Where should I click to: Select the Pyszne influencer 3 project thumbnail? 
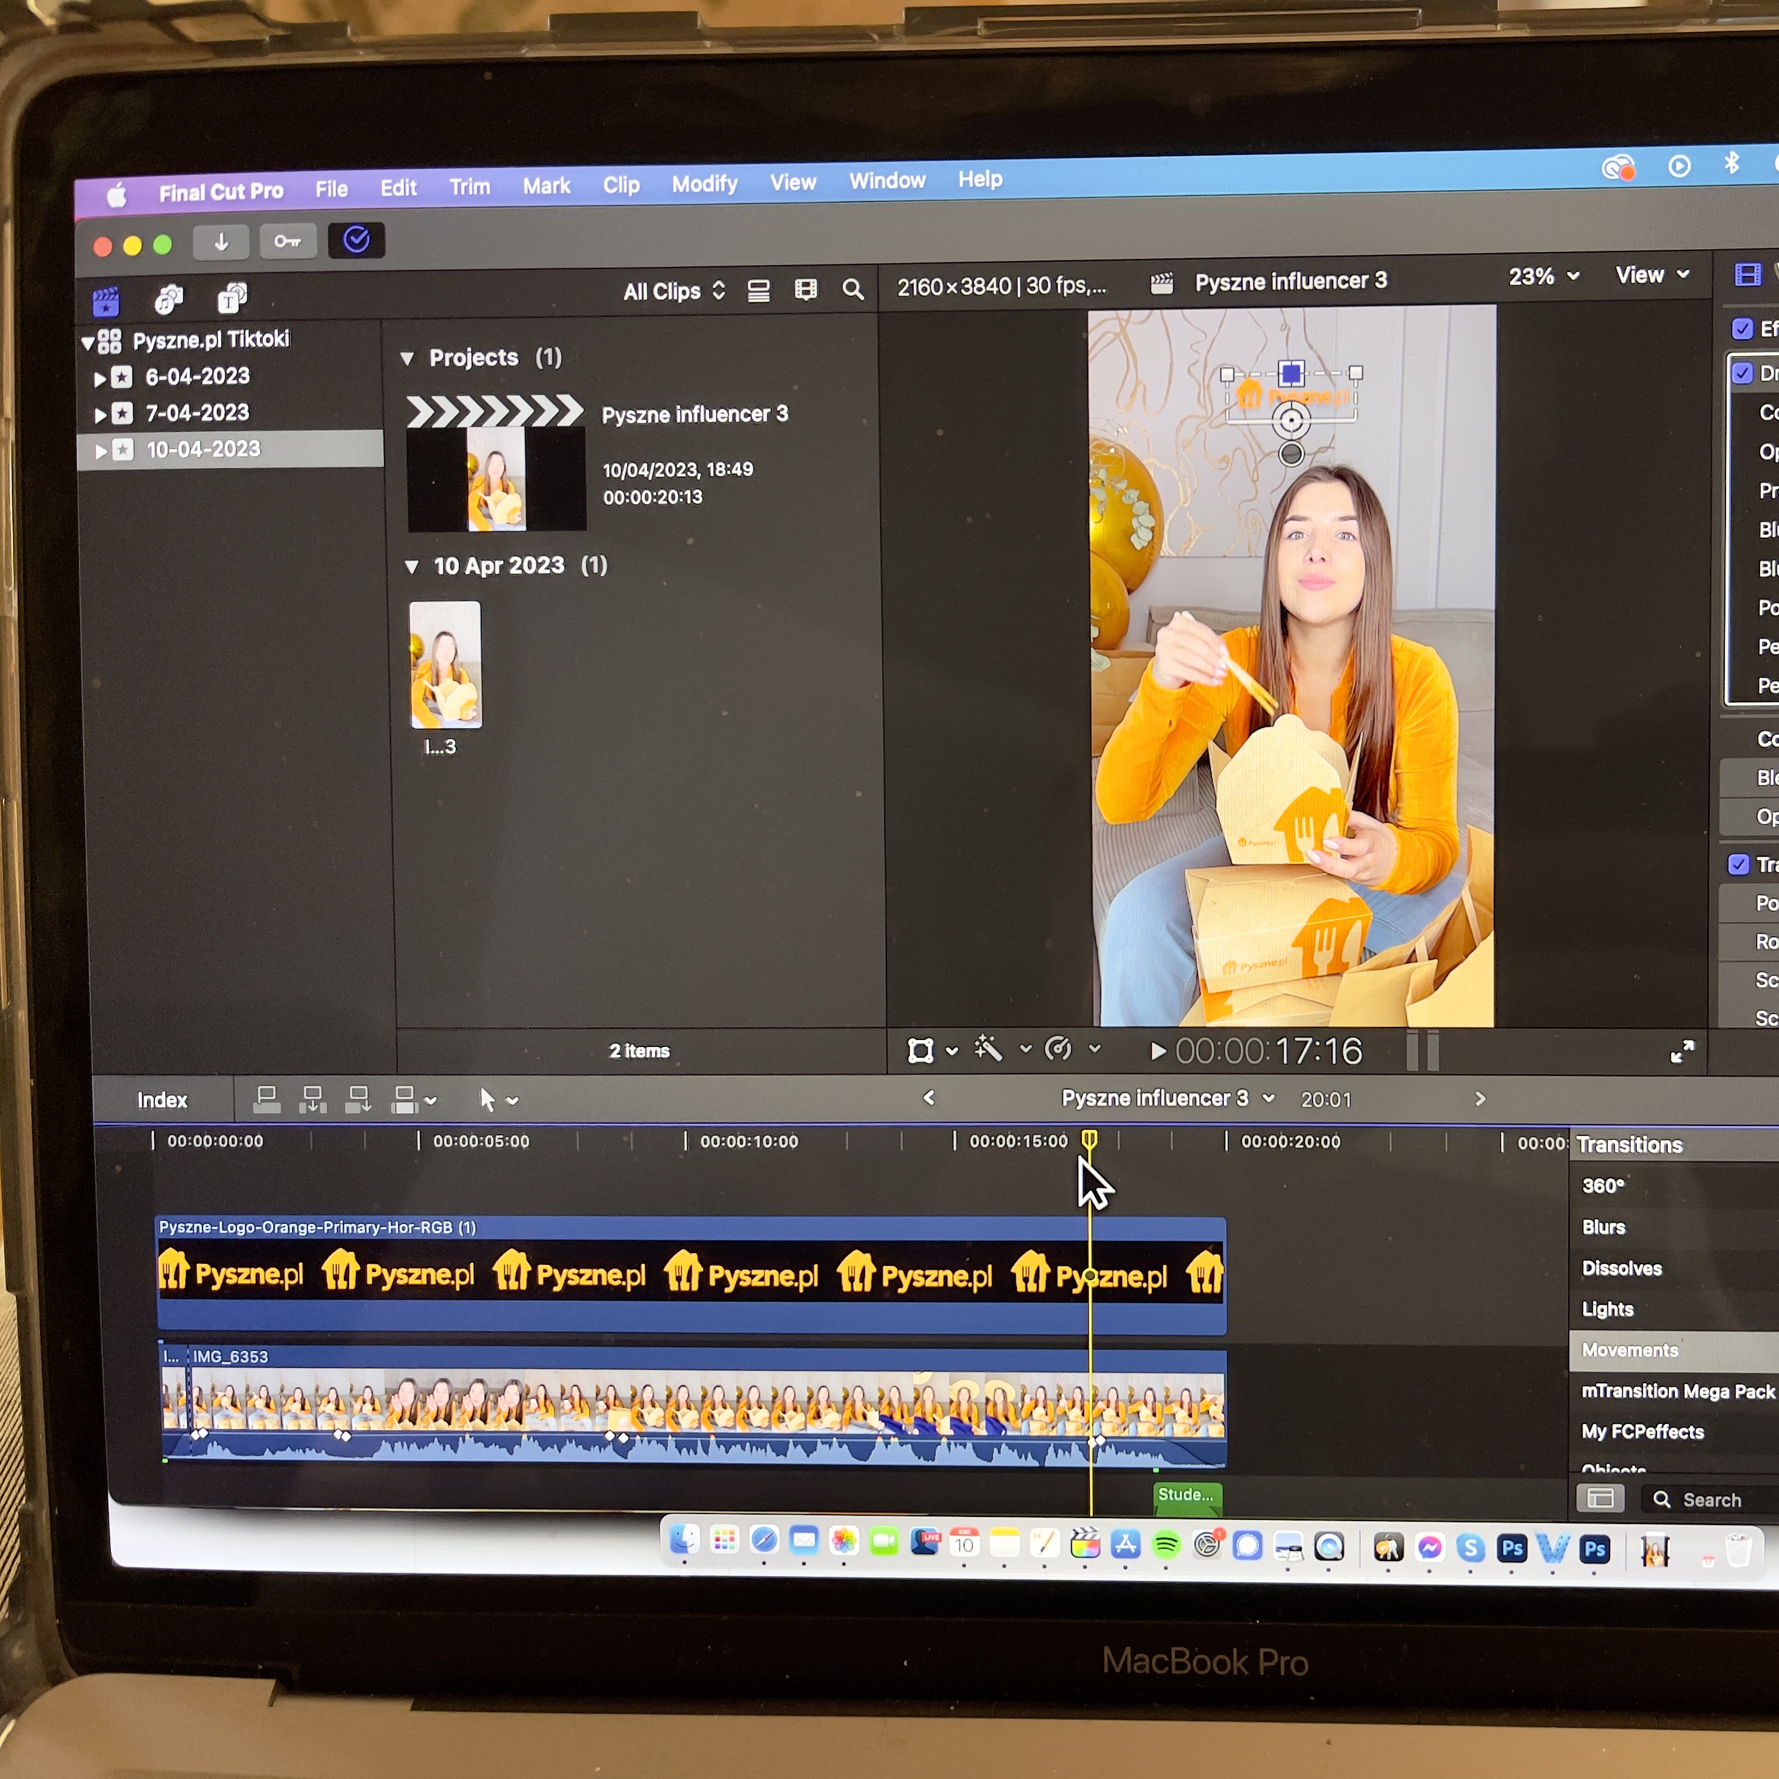click(x=495, y=463)
